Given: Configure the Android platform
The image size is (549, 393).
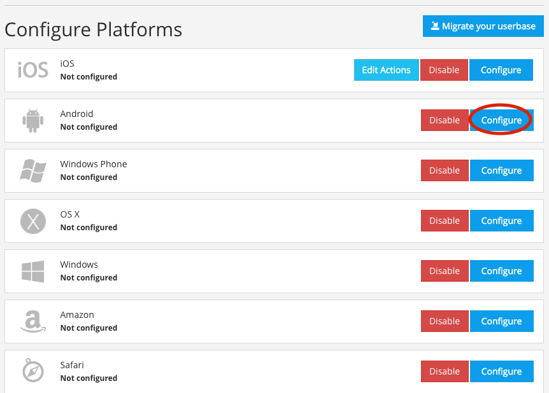Looking at the screenshot, I should (x=501, y=120).
